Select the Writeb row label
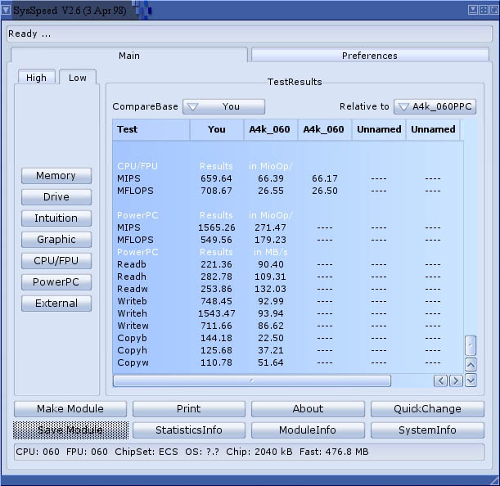The image size is (500, 486). pyautogui.click(x=132, y=301)
